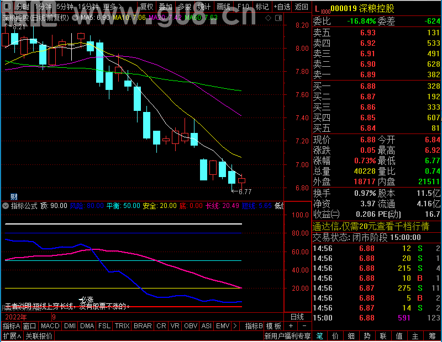Open the 统计 statistics tool
This screenshot has width=442, height=342.
pos(204,7)
